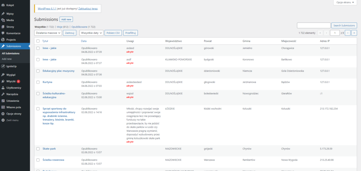Click the 'łódzki wschodni' powiat cell
361x171 pixels.
213,108
